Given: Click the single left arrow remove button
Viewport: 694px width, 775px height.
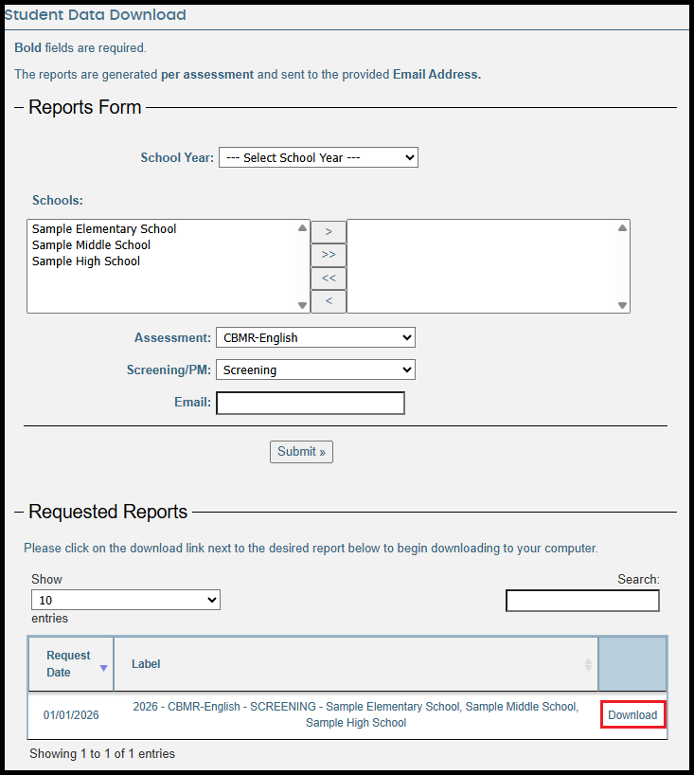Looking at the screenshot, I should coord(329,301).
